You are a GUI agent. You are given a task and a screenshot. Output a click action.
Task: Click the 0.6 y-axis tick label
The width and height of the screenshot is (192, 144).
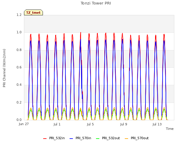coord(19,67)
